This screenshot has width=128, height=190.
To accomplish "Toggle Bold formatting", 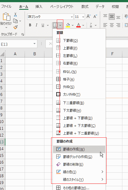I will pos(30,25).
